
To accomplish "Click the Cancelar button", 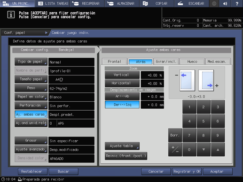I will pyautogui.click(x=156, y=172).
